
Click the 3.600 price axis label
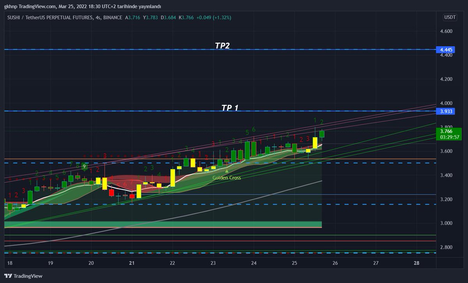[x=446, y=151]
